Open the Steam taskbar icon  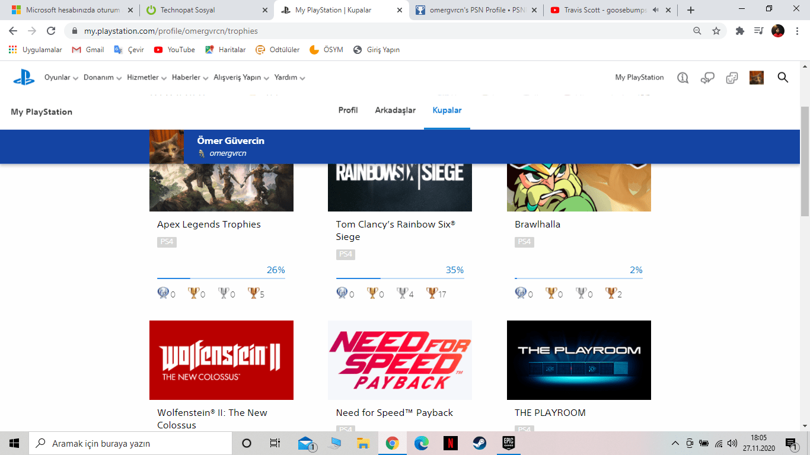point(480,443)
